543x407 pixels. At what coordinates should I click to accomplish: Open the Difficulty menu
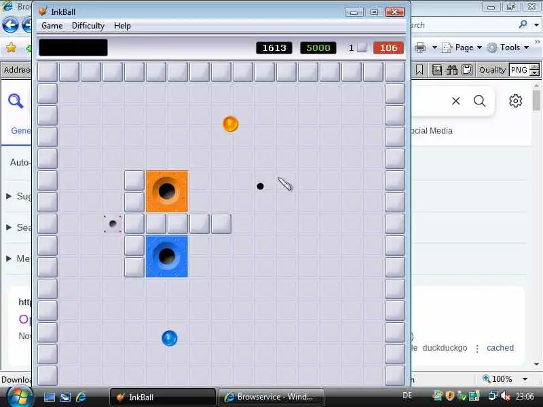[x=88, y=26]
